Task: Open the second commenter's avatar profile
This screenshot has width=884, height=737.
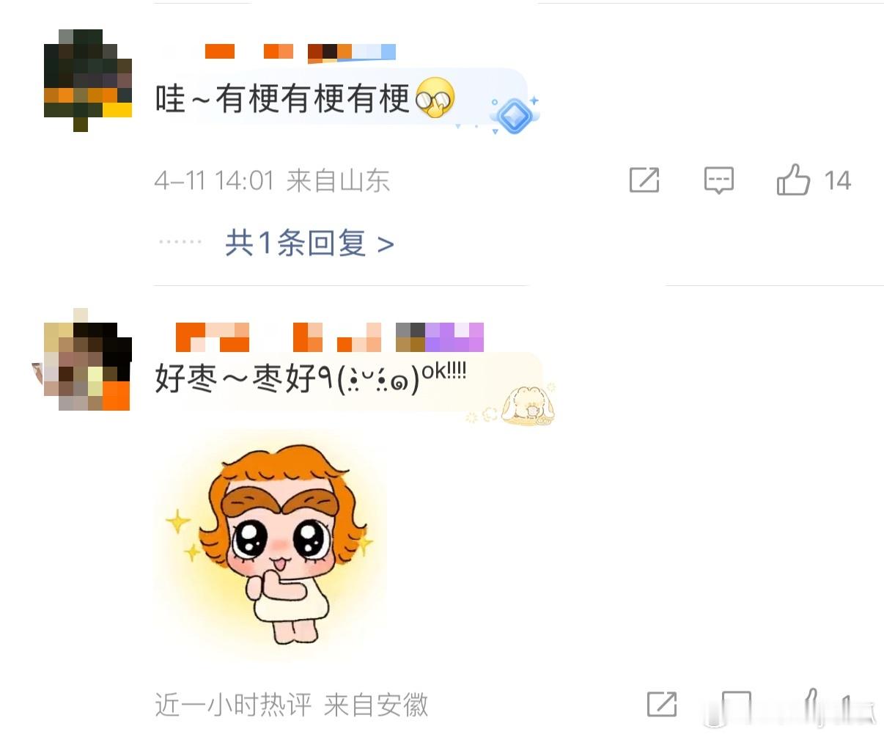Action: (x=86, y=359)
